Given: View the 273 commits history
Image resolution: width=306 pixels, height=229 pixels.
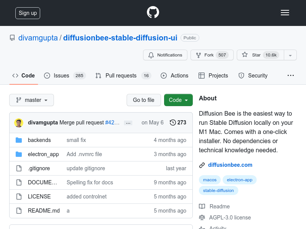Looking at the screenshot, I should click(x=178, y=123).
